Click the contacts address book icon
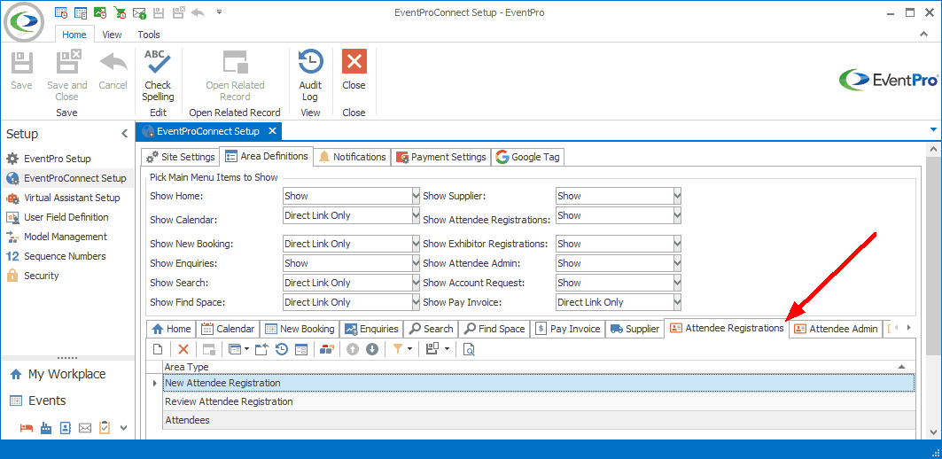942x459 pixels. 66,428
